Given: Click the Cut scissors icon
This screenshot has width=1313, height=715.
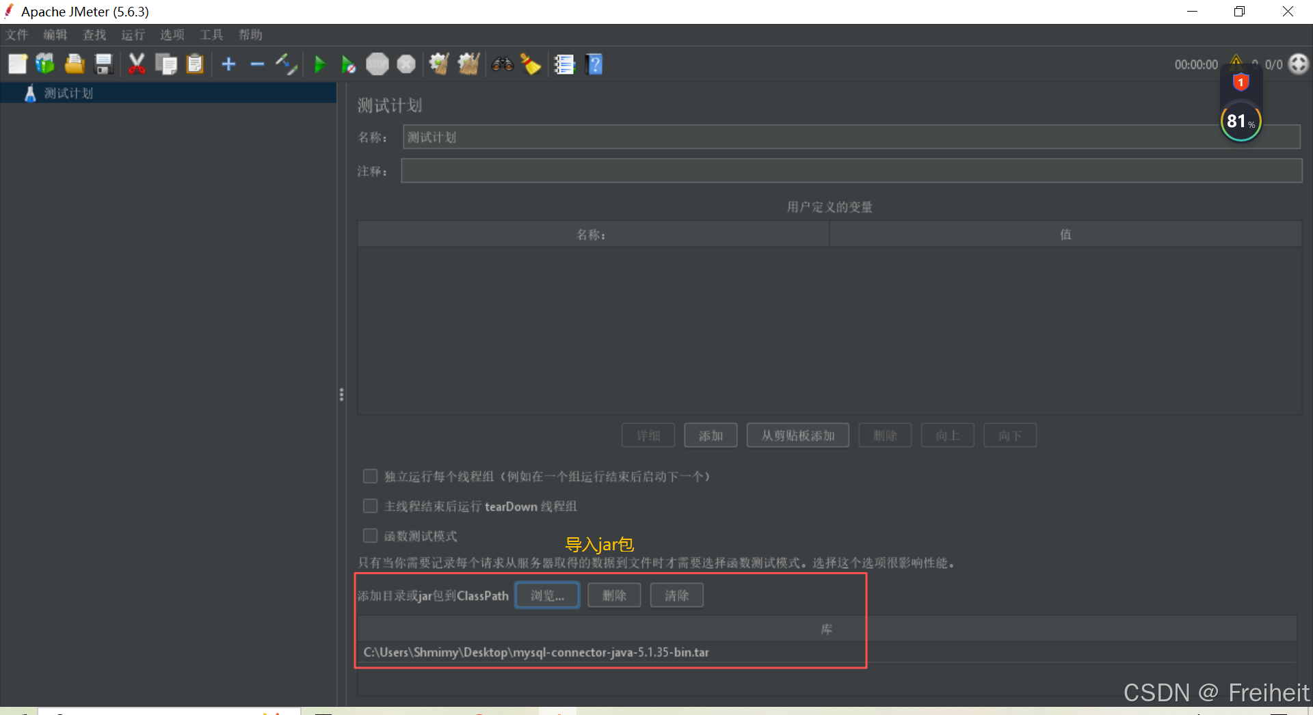Looking at the screenshot, I should coord(137,64).
